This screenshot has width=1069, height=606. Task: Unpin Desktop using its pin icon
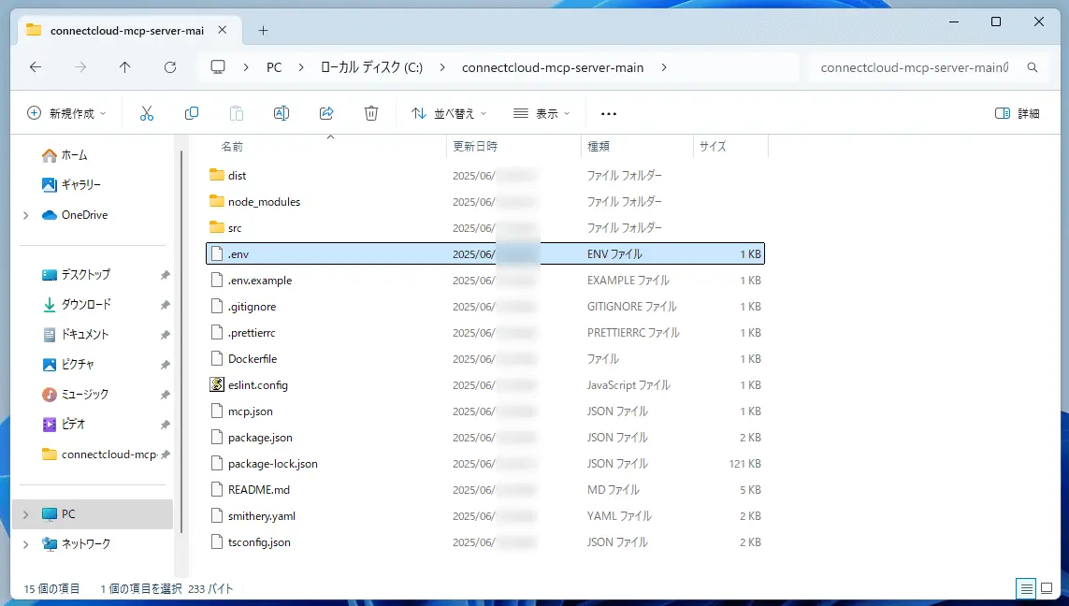point(165,275)
